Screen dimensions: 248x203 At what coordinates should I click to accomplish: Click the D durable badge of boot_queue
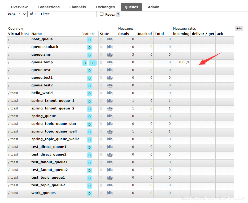(90, 40)
